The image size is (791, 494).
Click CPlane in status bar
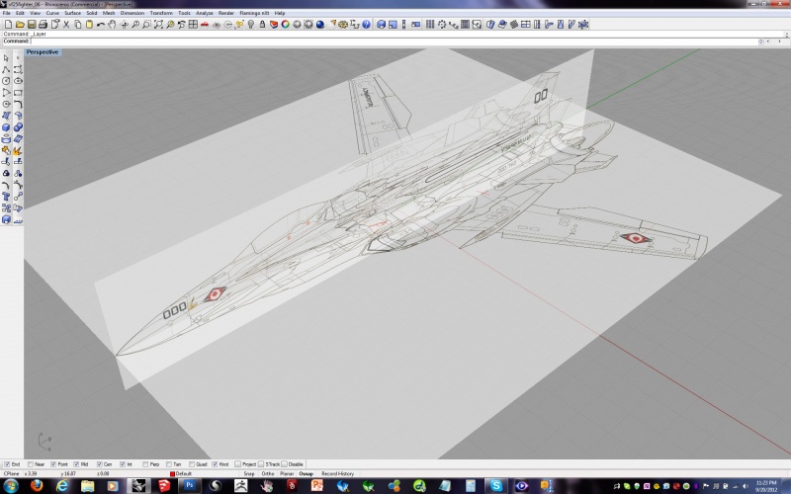pos(11,474)
